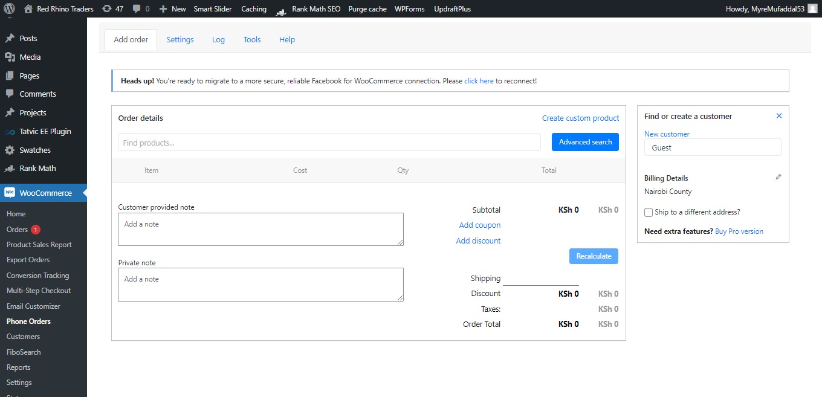Click the Advanced search button
The image size is (822, 397).
585,142
